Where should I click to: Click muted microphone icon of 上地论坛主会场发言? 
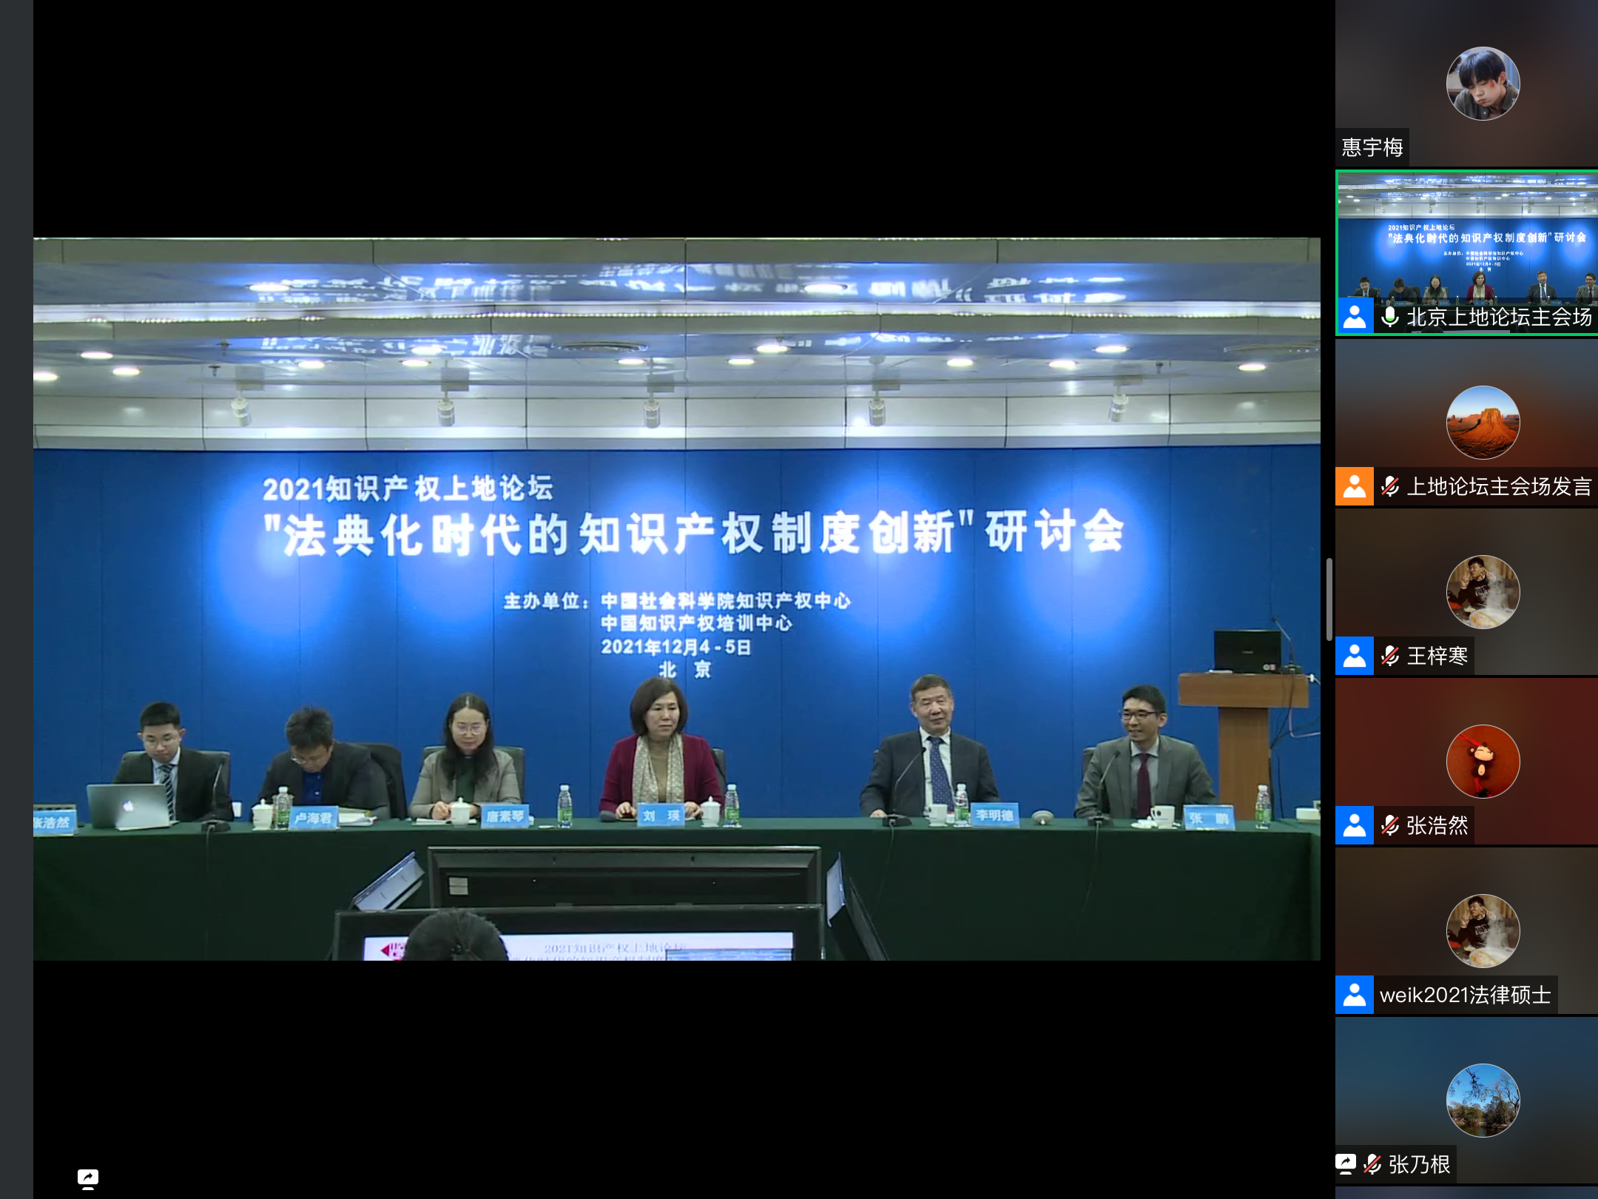[x=1389, y=486]
